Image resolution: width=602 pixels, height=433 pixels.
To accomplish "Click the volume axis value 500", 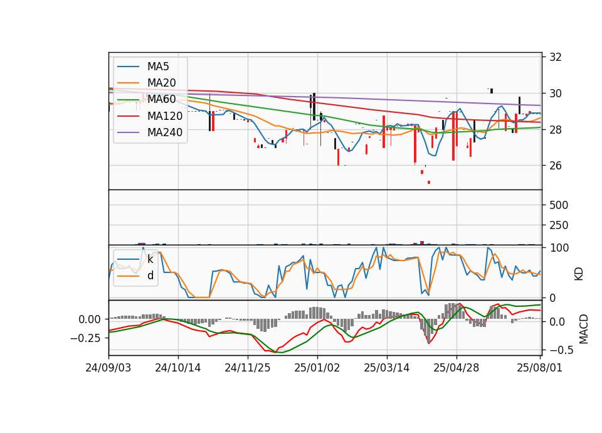I will (x=559, y=205).
